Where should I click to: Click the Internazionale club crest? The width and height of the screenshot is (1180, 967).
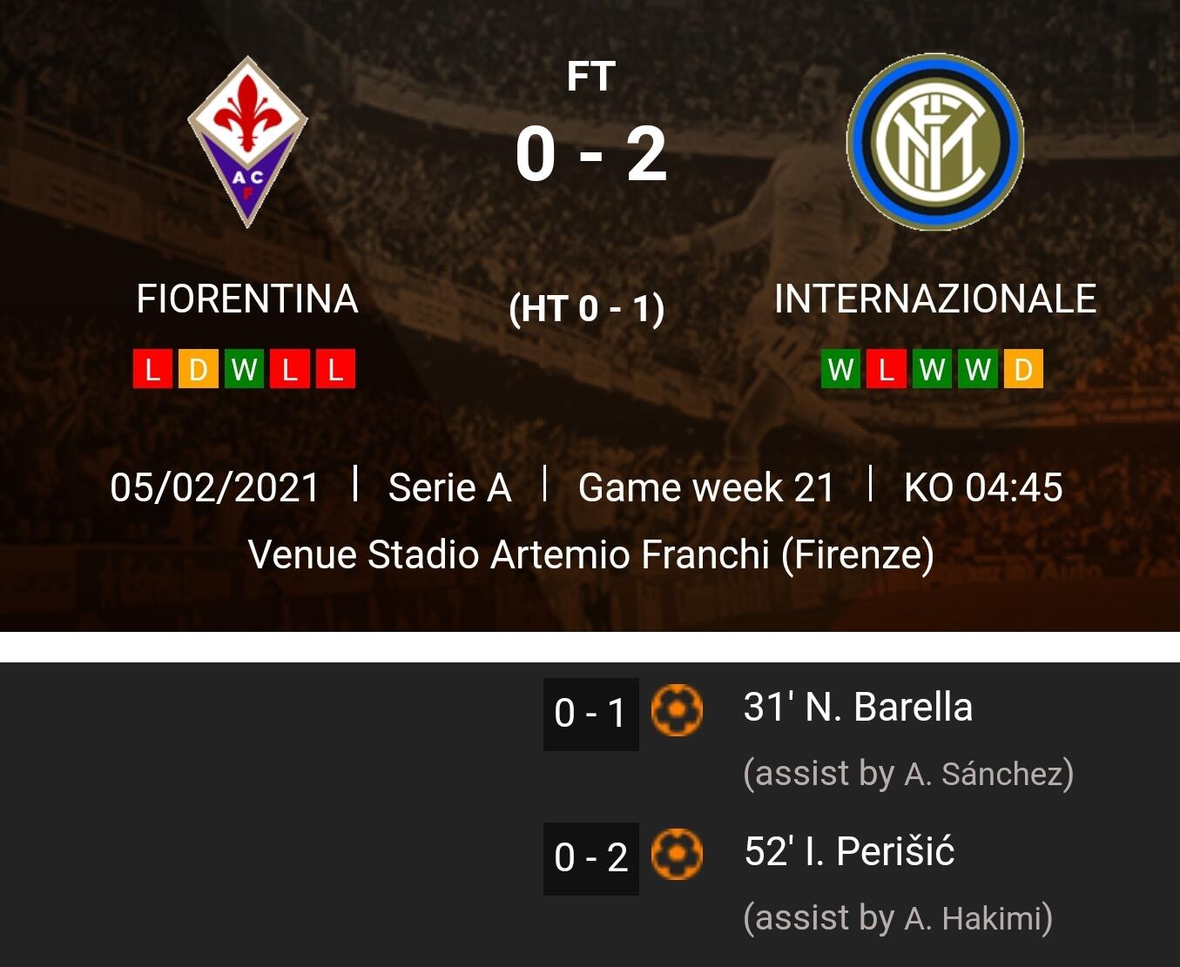point(934,142)
